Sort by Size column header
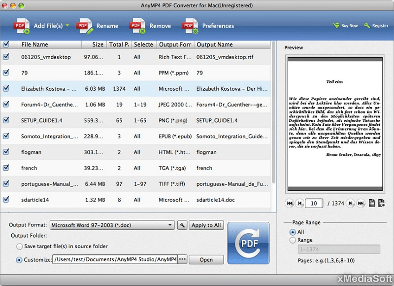The image size is (394, 286). (94, 44)
